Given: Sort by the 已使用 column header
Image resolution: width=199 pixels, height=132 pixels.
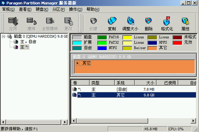Looking at the screenshot, I should [x=167, y=83].
